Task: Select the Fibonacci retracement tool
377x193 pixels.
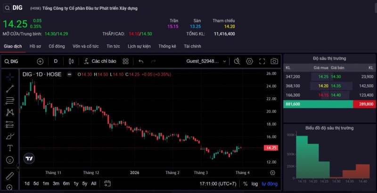Action: pyautogui.click(x=10, y=101)
